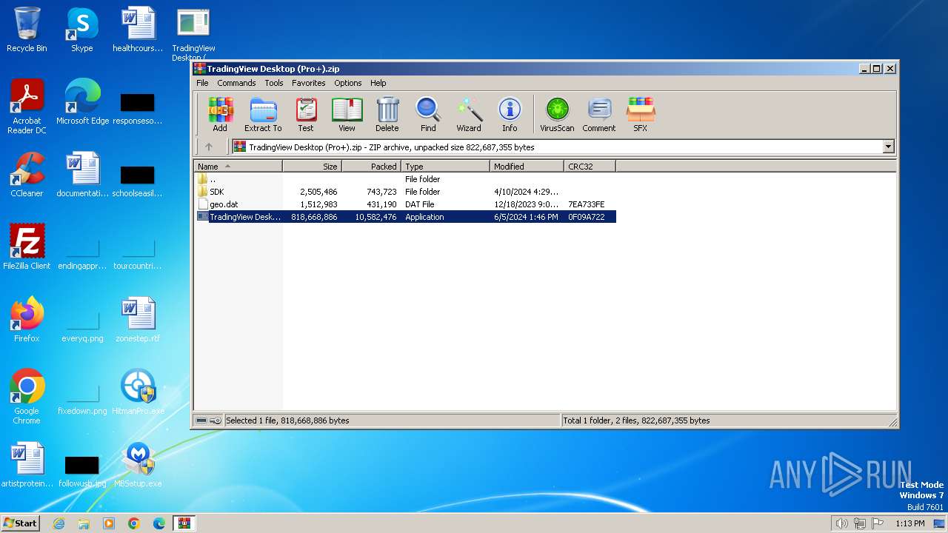Select the CCleaner desktop shortcut

point(27,175)
